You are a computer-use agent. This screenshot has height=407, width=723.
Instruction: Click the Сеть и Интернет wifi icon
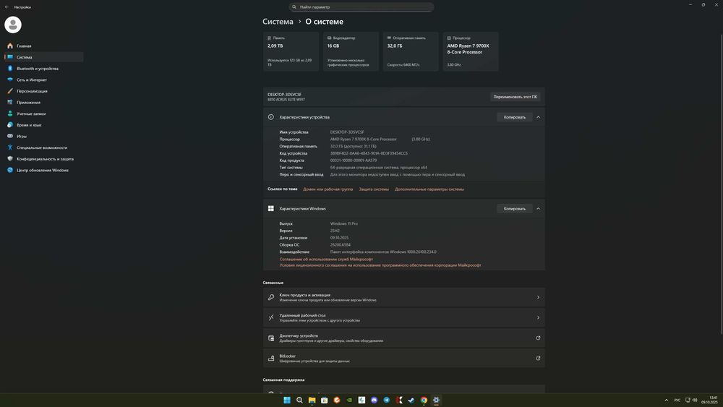click(x=10, y=80)
